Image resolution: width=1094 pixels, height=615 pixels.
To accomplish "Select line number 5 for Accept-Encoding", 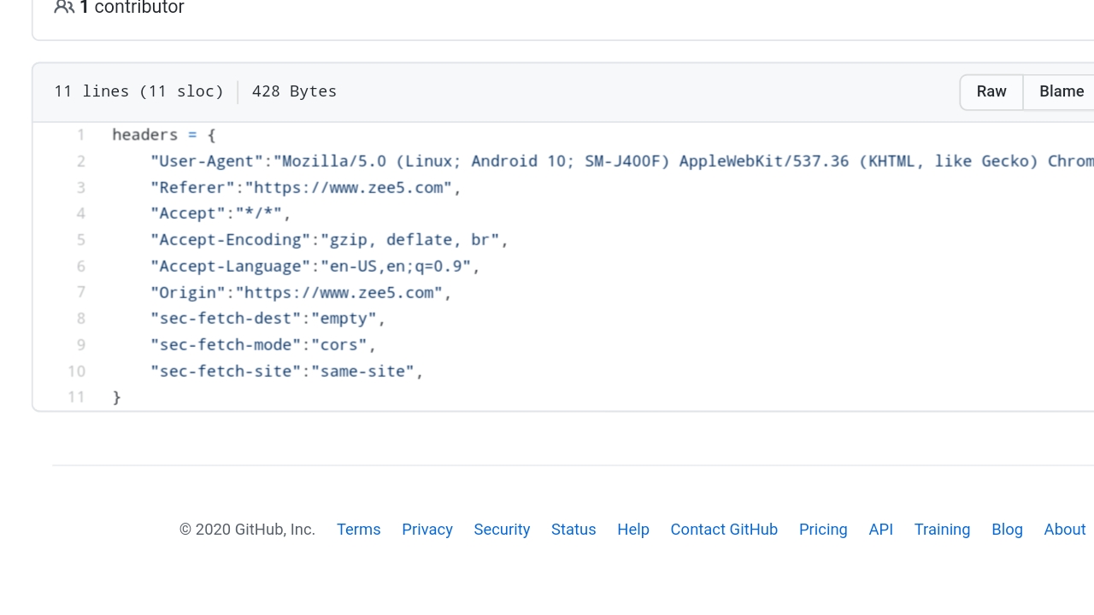I will [80, 240].
